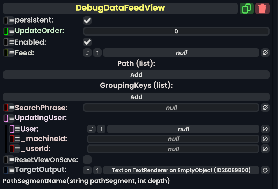This screenshot has height=189, width=278.
Task: Clear the Feed field with null icon
Action: pyautogui.click(x=265, y=53)
